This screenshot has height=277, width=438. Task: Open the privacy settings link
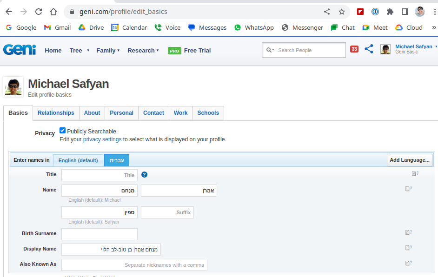click(x=102, y=139)
